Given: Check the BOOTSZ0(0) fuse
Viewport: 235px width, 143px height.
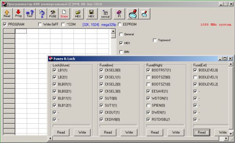Looking at the screenshot, I should click(148, 77).
